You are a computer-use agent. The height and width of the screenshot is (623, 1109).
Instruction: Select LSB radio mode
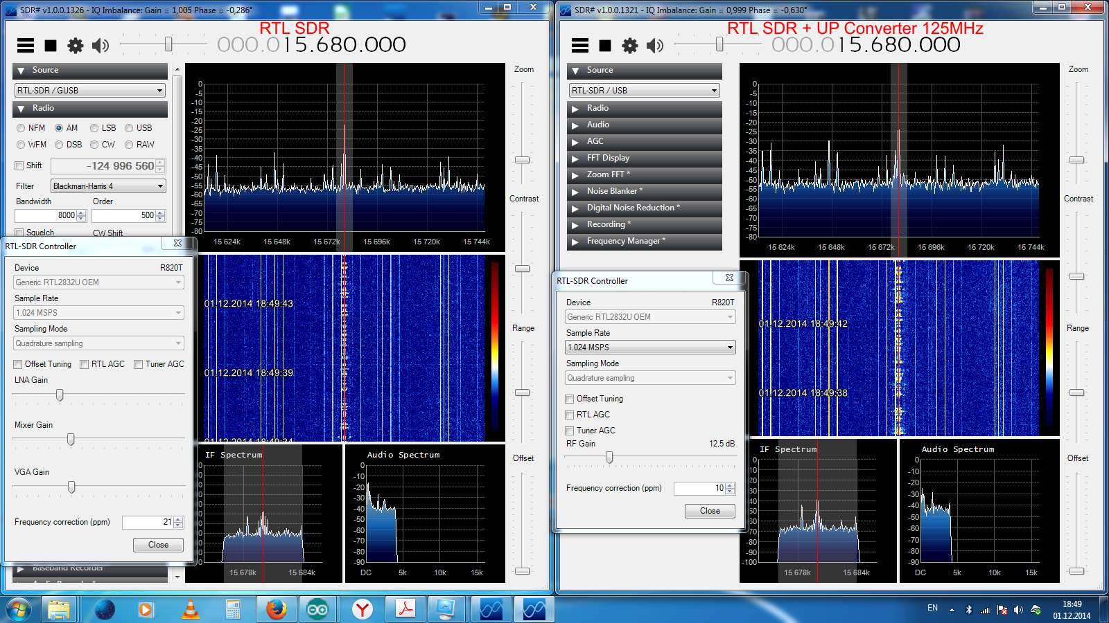pos(103,128)
